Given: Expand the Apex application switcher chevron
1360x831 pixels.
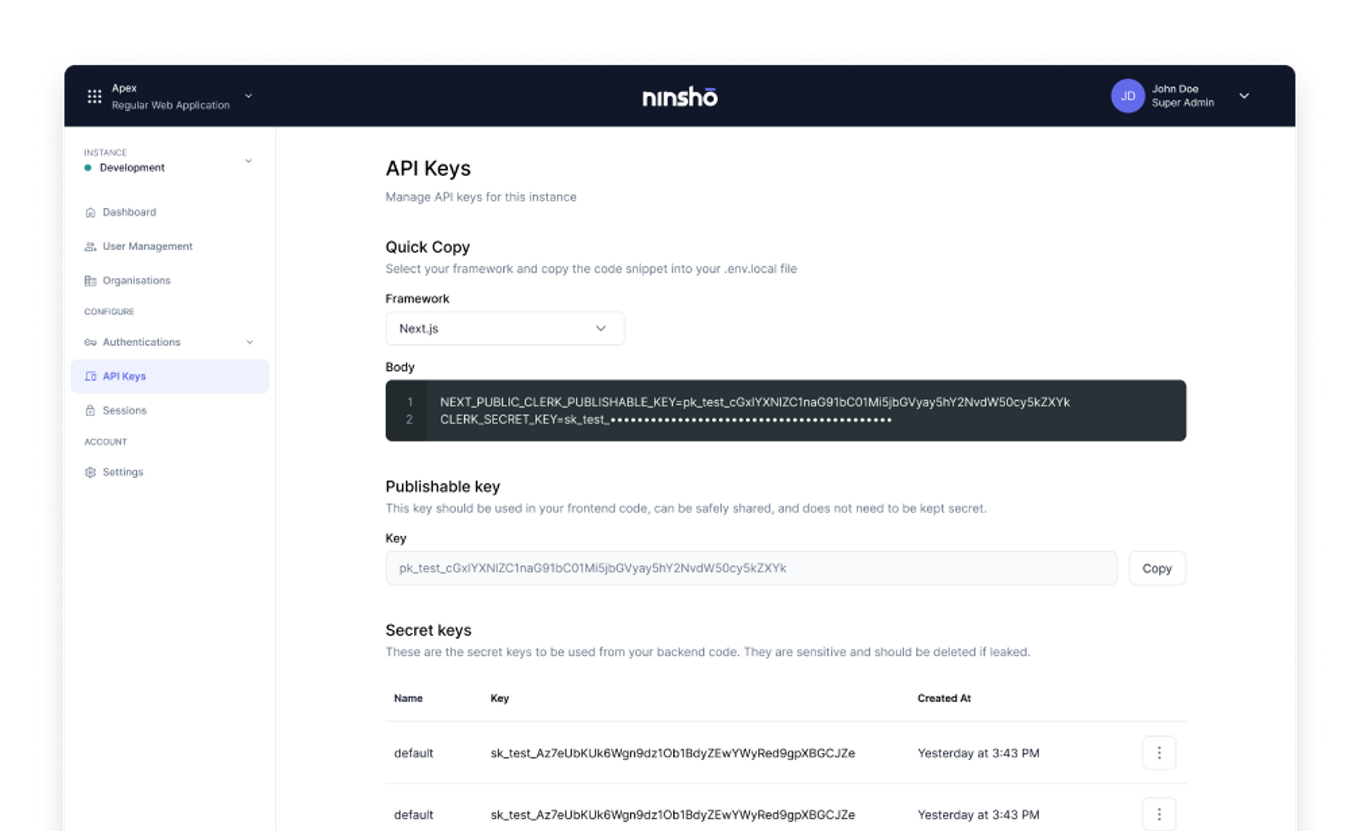Looking at the screenshot, I should (x=248, y=96).
